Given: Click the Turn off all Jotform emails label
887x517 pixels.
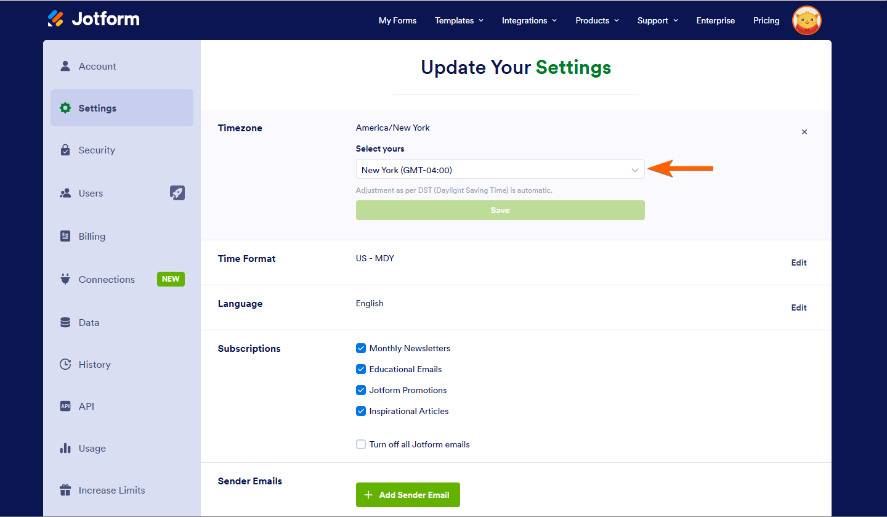Looking at the screenshot, I should pyautogui.click(x=419, y=444).
